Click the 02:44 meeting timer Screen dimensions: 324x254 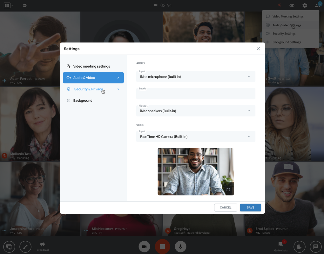pos(166,5)
